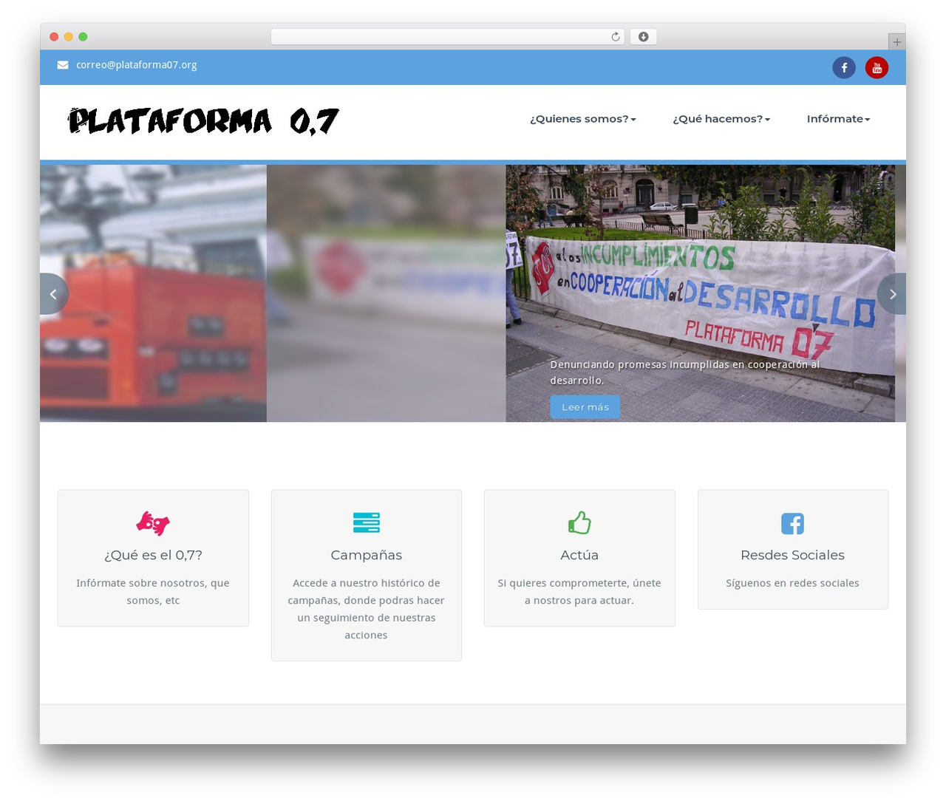This screenshot has width=946, height=801.
Task: Click the envelope mail icon
Action: point(63,65)
